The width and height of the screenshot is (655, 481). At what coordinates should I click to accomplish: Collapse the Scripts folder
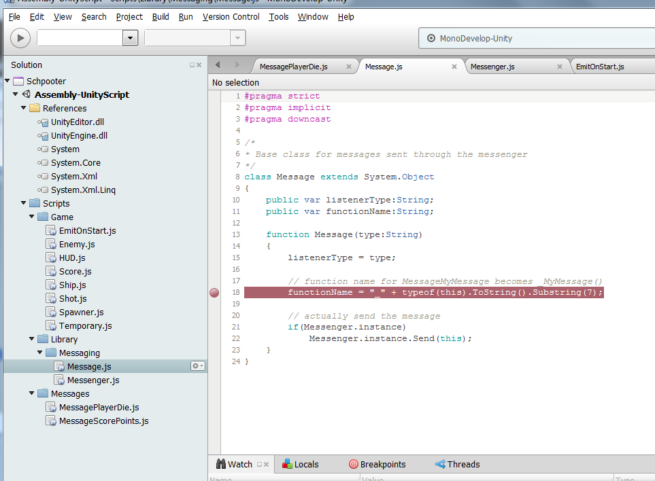click(x=23, y=203)
